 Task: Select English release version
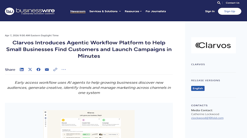(198, 88)
